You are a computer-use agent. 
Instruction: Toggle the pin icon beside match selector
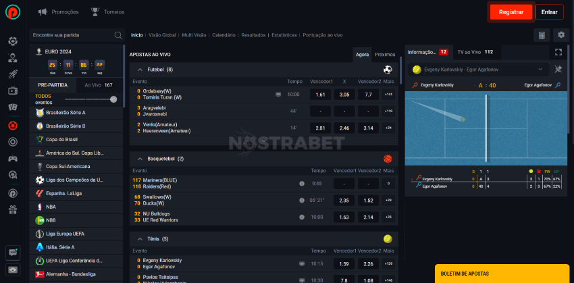click(x=558, y=69)
